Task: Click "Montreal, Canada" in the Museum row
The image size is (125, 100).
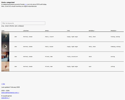Action: pos(28,46)
